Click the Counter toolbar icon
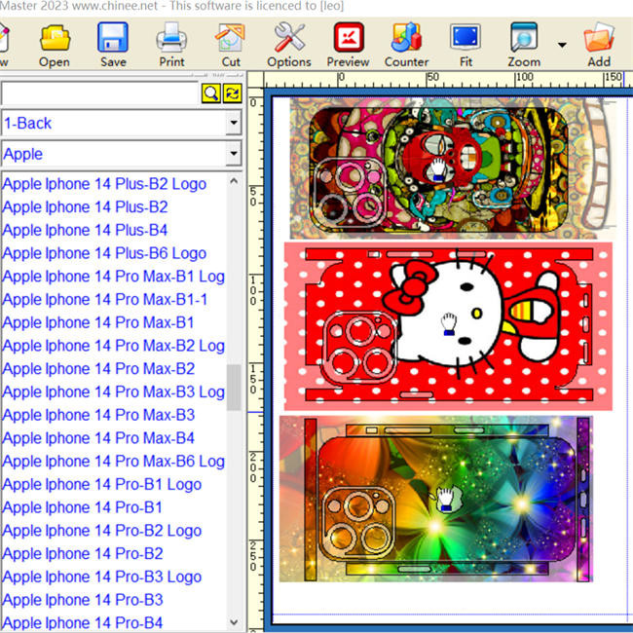The height and width of the screenshot is (633, 633). pyautogui.click(x=406, y=39)
